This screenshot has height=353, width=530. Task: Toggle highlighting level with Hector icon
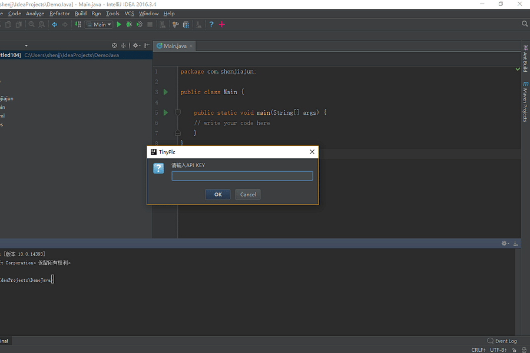tap(524, 349)
